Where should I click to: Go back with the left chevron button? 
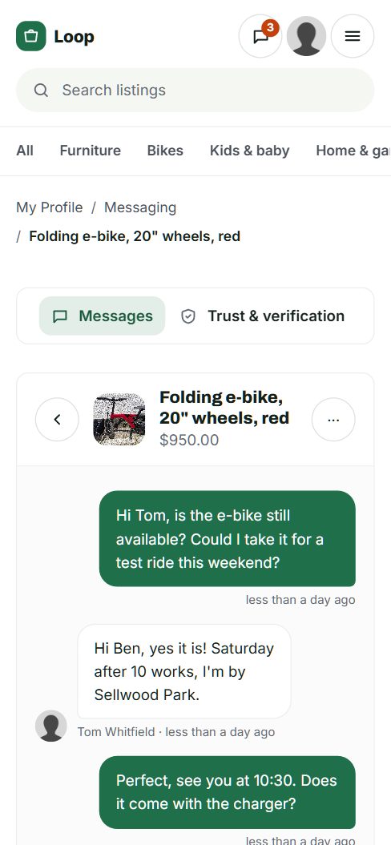[x=57, y=419]
